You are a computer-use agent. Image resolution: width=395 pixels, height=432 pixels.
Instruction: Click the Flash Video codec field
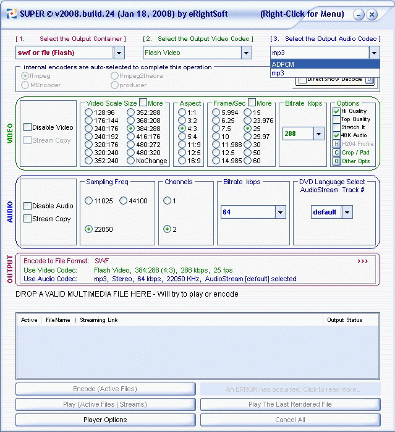pos(192,53)
